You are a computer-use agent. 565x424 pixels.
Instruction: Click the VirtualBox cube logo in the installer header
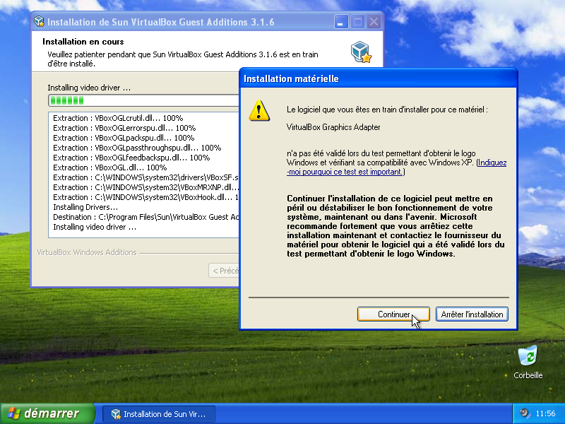tap(361, 52)
